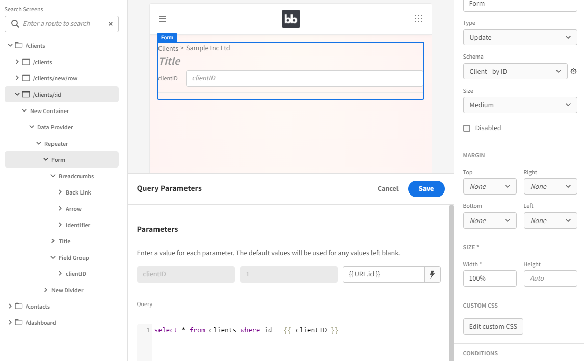
Task: Click the Form component name field
Action: click(x=520, y=5)
